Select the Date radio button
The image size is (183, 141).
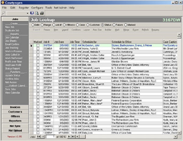pos(33,25)
